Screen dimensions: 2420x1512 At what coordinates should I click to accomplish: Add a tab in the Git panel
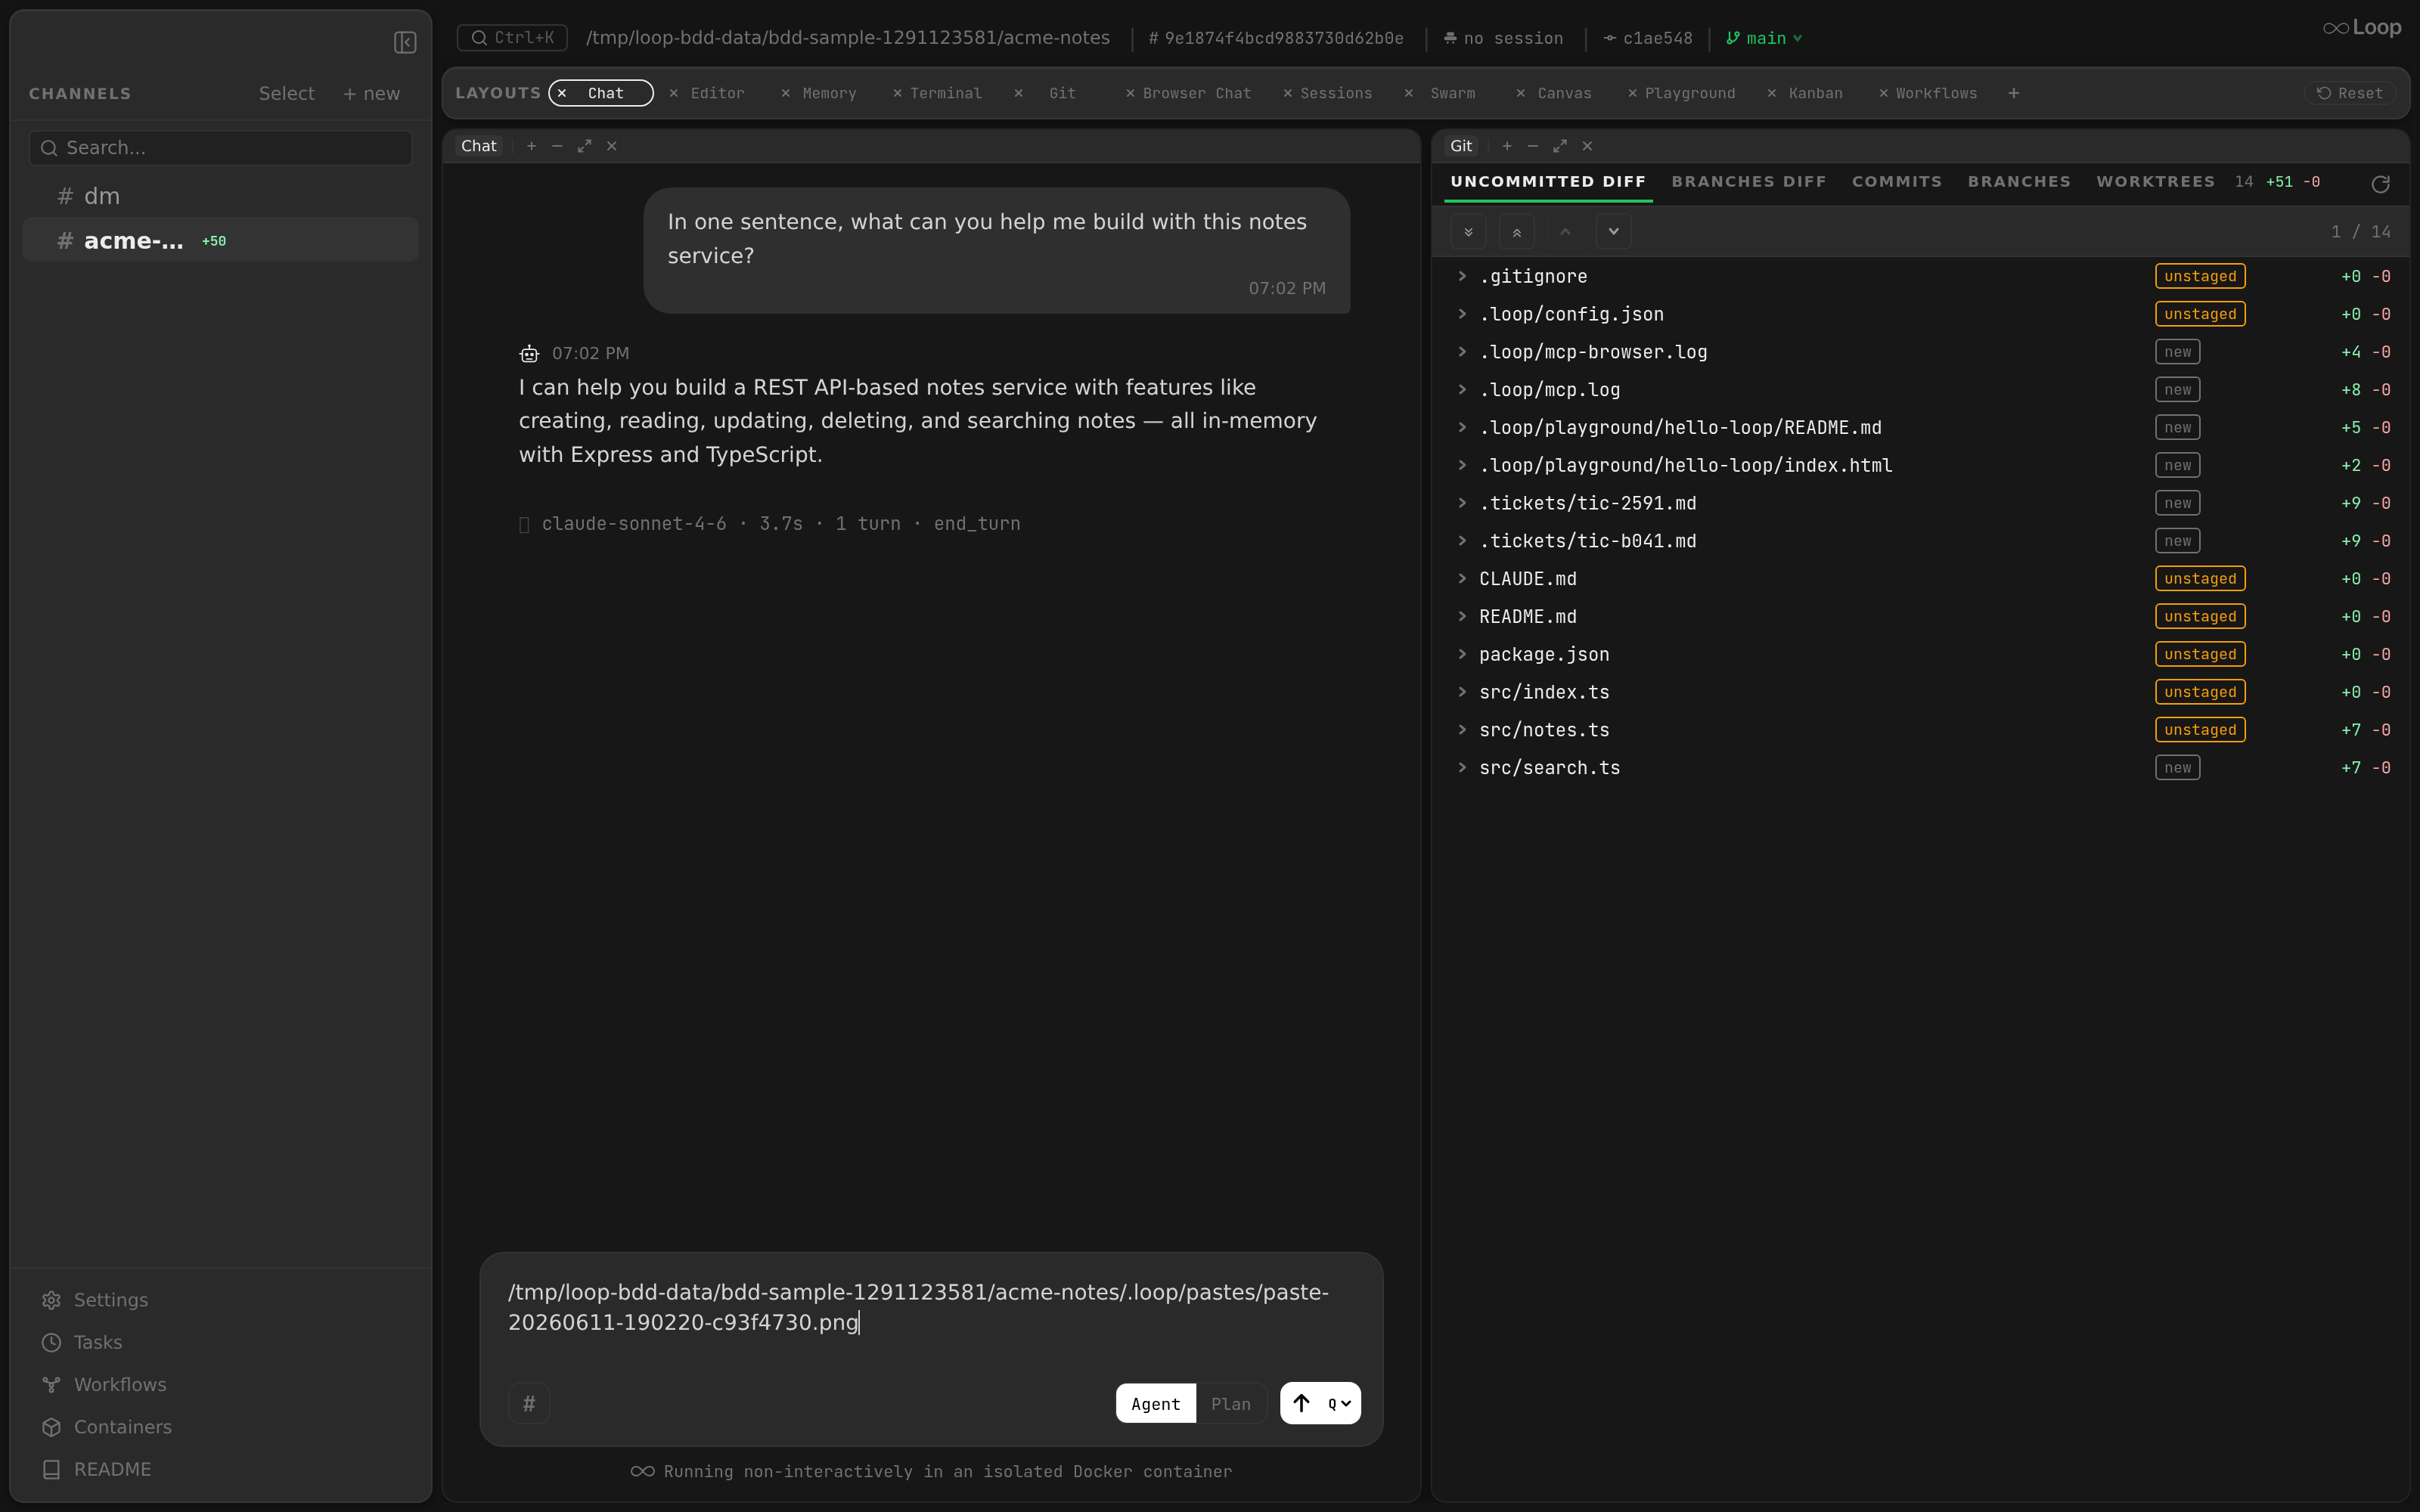1506,146
